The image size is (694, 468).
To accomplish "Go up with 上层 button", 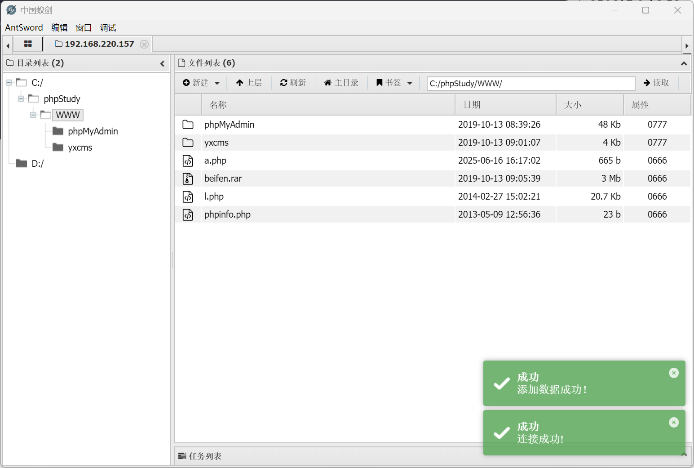I will [249, 83].
